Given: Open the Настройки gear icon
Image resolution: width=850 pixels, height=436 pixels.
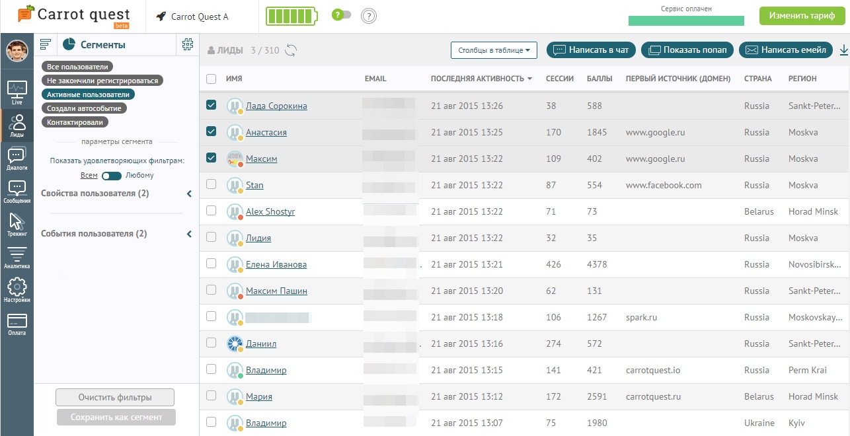Looking at the screenshot, I should (x=17, y=290).
